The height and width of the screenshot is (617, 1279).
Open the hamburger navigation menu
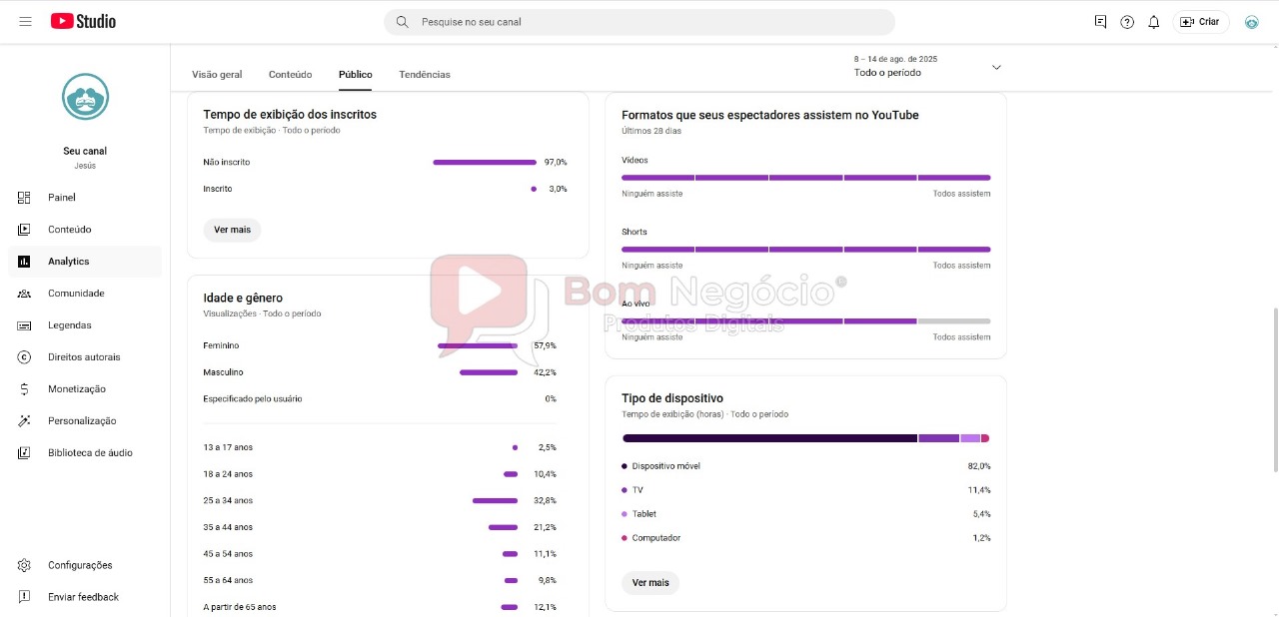[x=25, y=21]
